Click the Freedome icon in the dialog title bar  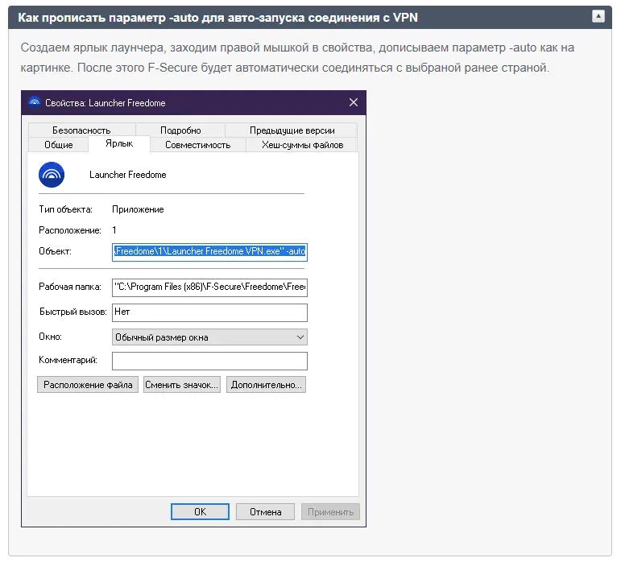click(x=35, y=102)
